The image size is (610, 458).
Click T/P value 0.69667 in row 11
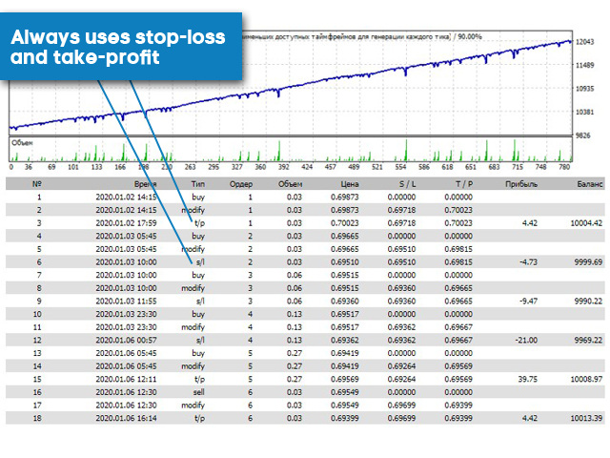pyautogui.click(x=458, y=327)
